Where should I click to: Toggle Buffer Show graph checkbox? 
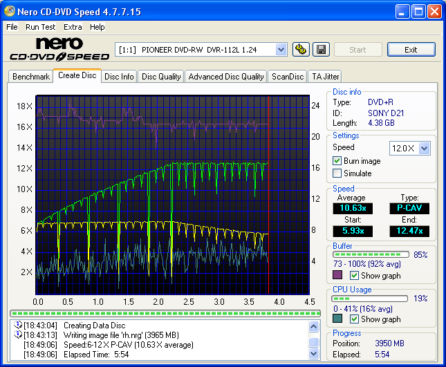(x=354, y=276)
